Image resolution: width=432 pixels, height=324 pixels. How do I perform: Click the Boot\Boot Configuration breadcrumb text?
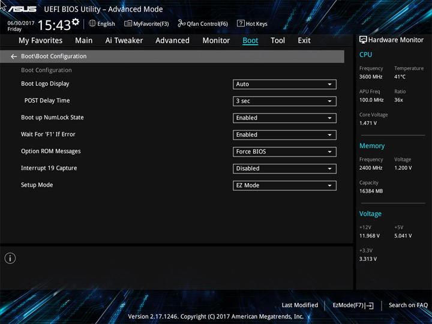coord(54,56)
